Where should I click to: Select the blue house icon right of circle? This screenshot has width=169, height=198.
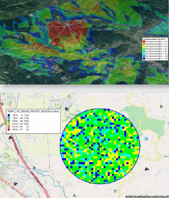point(146,139)
